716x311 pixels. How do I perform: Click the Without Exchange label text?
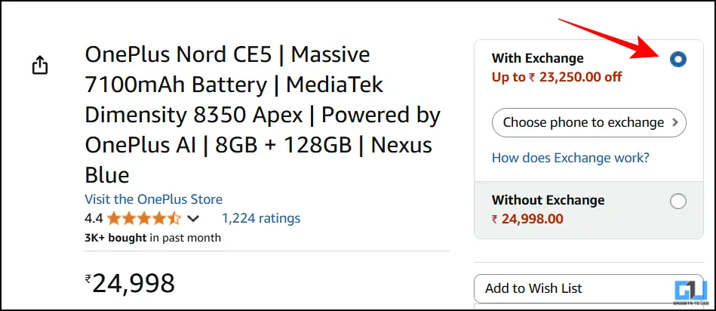pos(548,200)
